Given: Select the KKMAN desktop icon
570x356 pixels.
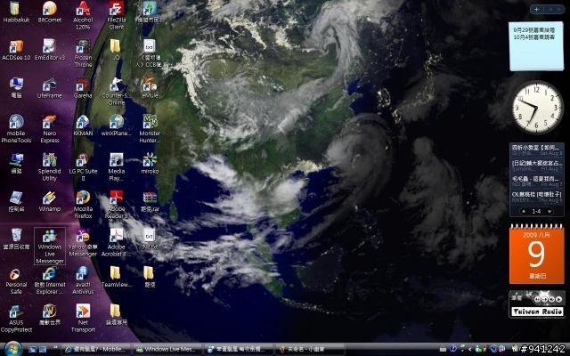Looking at the screenshot, I should pyautogui.click(x=83, y=125).
